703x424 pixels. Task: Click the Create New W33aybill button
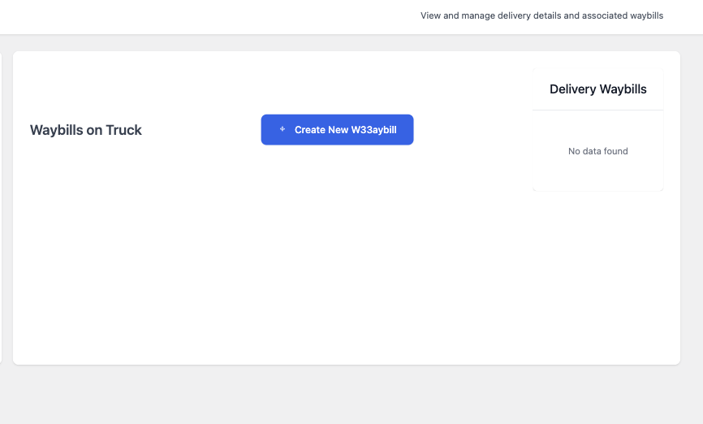pyautogui.click(x=337, y=130)
